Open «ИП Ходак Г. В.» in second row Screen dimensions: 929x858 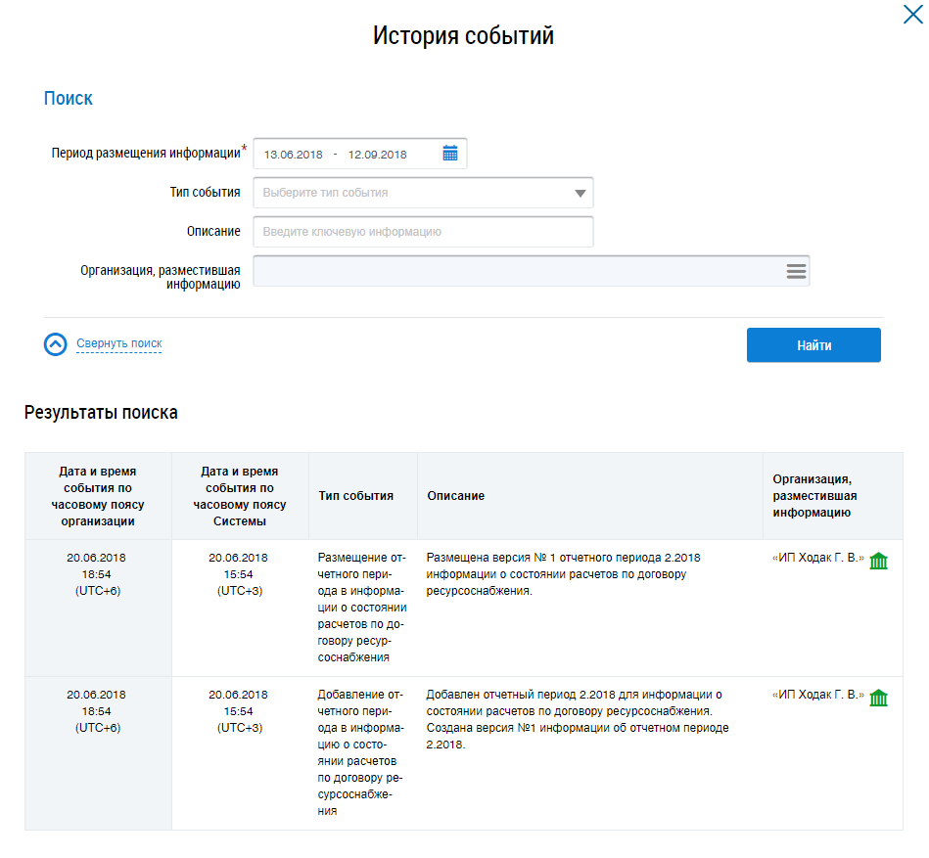(817, 696)
